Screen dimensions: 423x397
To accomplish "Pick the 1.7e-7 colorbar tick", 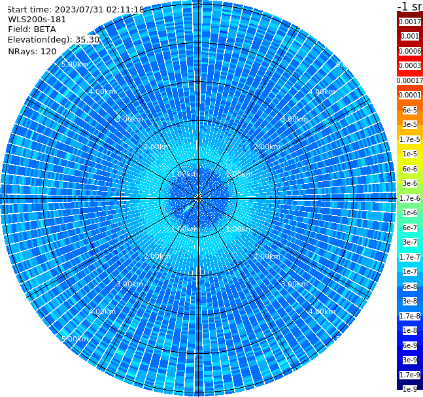I will pos(410,257).
